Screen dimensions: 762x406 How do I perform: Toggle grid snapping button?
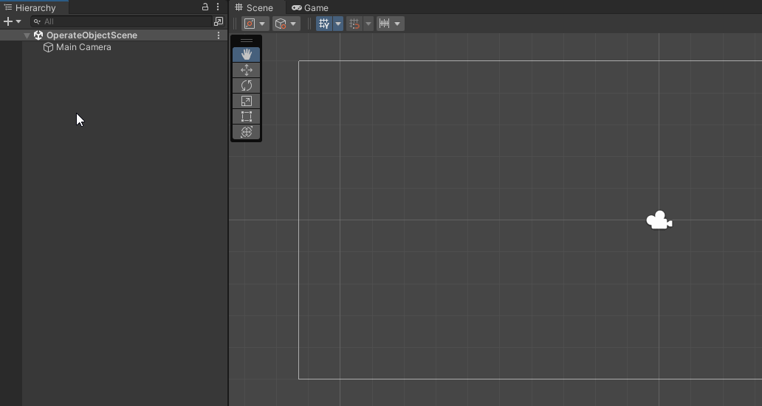click(354, 24)
